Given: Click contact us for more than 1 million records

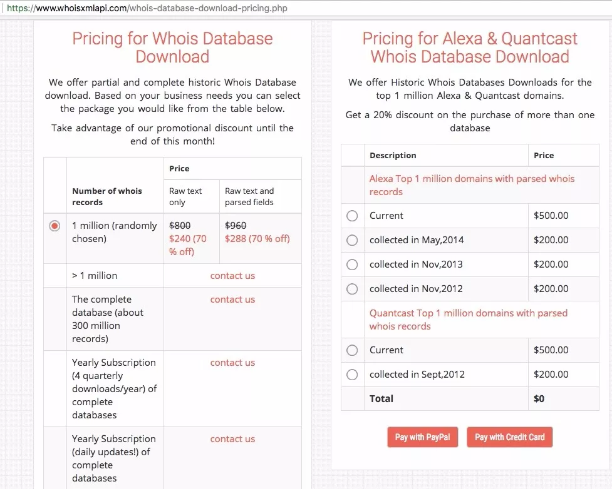Looking at the screenshot, I should pos(232,276).
